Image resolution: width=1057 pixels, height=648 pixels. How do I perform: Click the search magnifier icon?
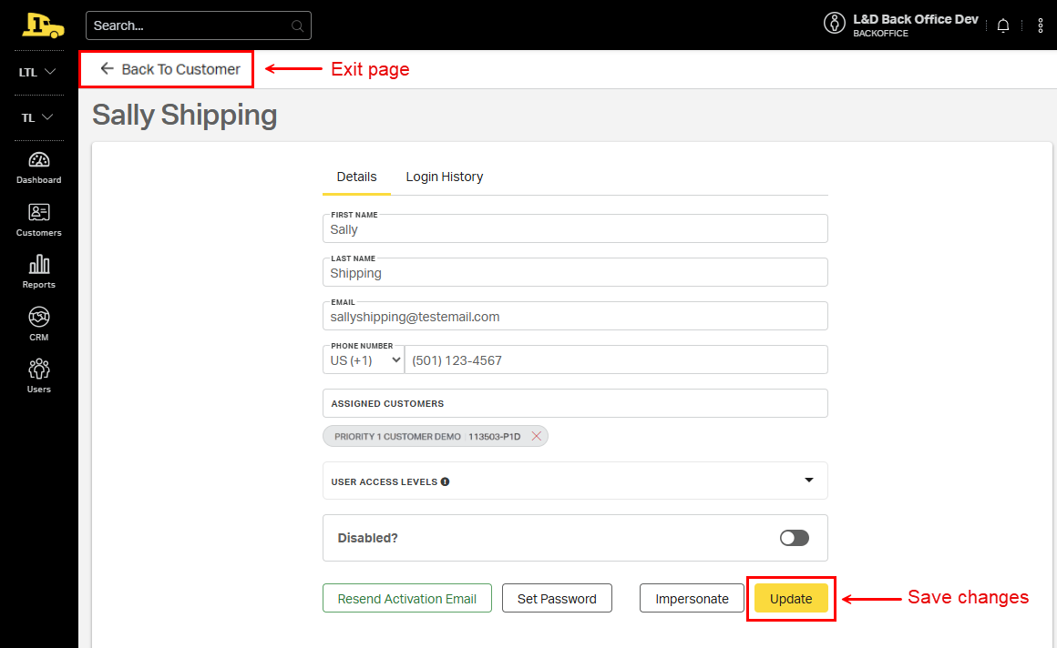297,25
